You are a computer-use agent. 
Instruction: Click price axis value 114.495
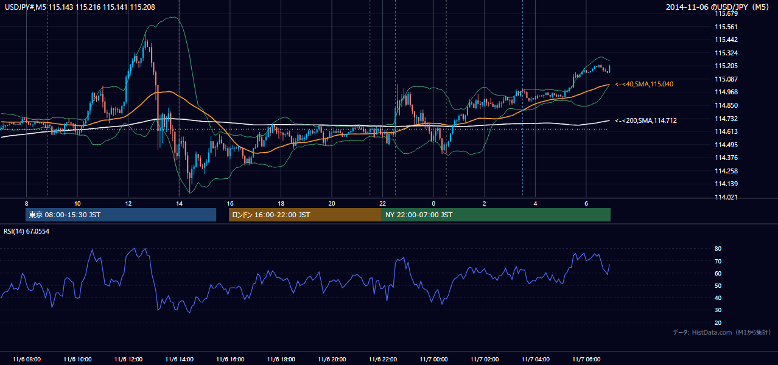[726, 145]
